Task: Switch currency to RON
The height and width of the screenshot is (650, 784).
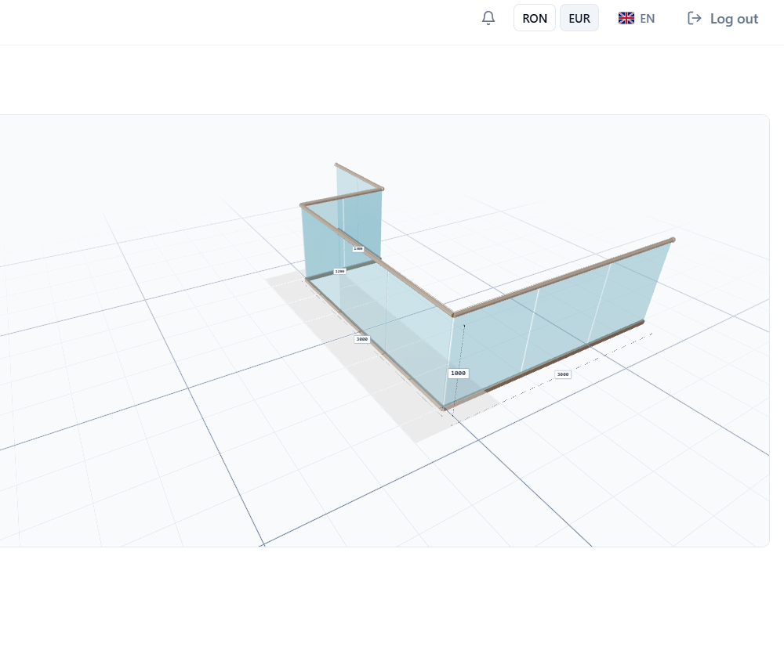Action: (x=535, y=18)
